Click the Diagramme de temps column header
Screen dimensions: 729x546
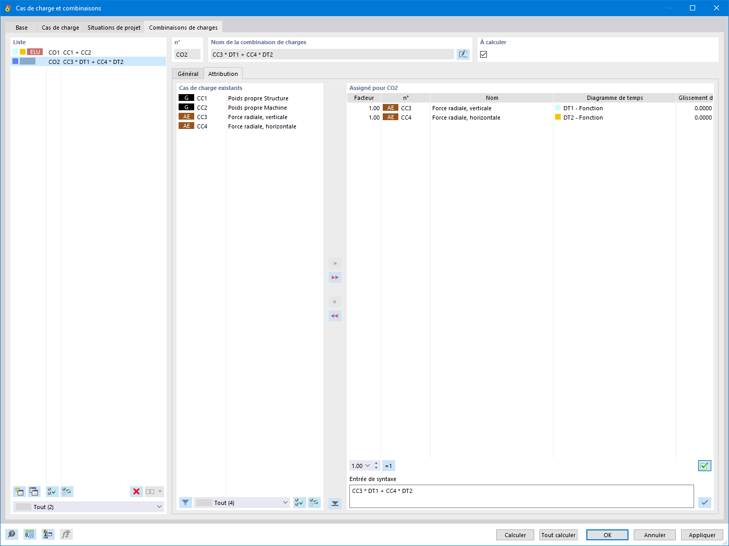(614, 98)
